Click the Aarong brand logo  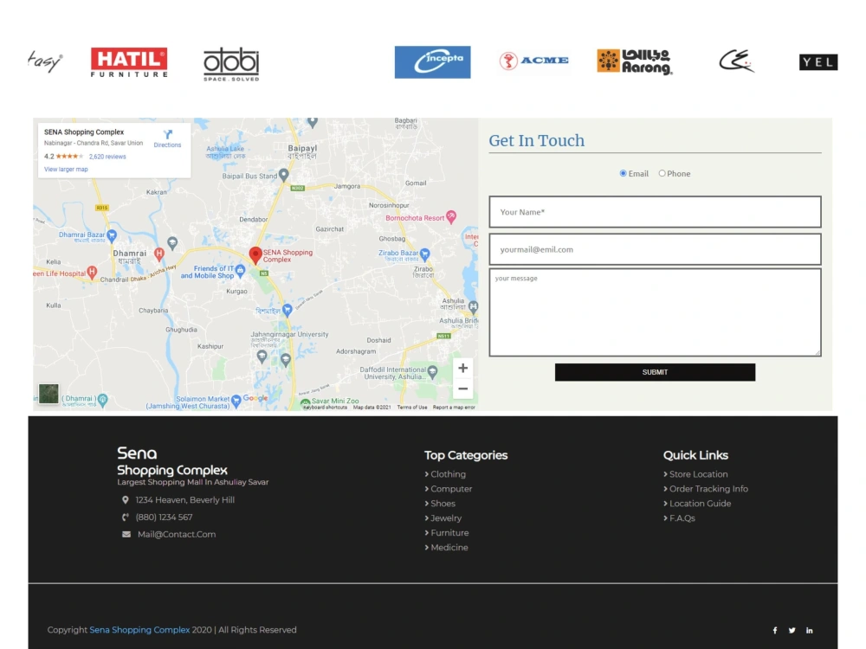pyautogui.click(x=635, y=61)
